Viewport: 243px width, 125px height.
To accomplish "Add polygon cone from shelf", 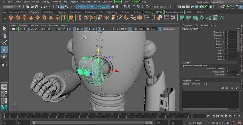I will click(31, 18).
